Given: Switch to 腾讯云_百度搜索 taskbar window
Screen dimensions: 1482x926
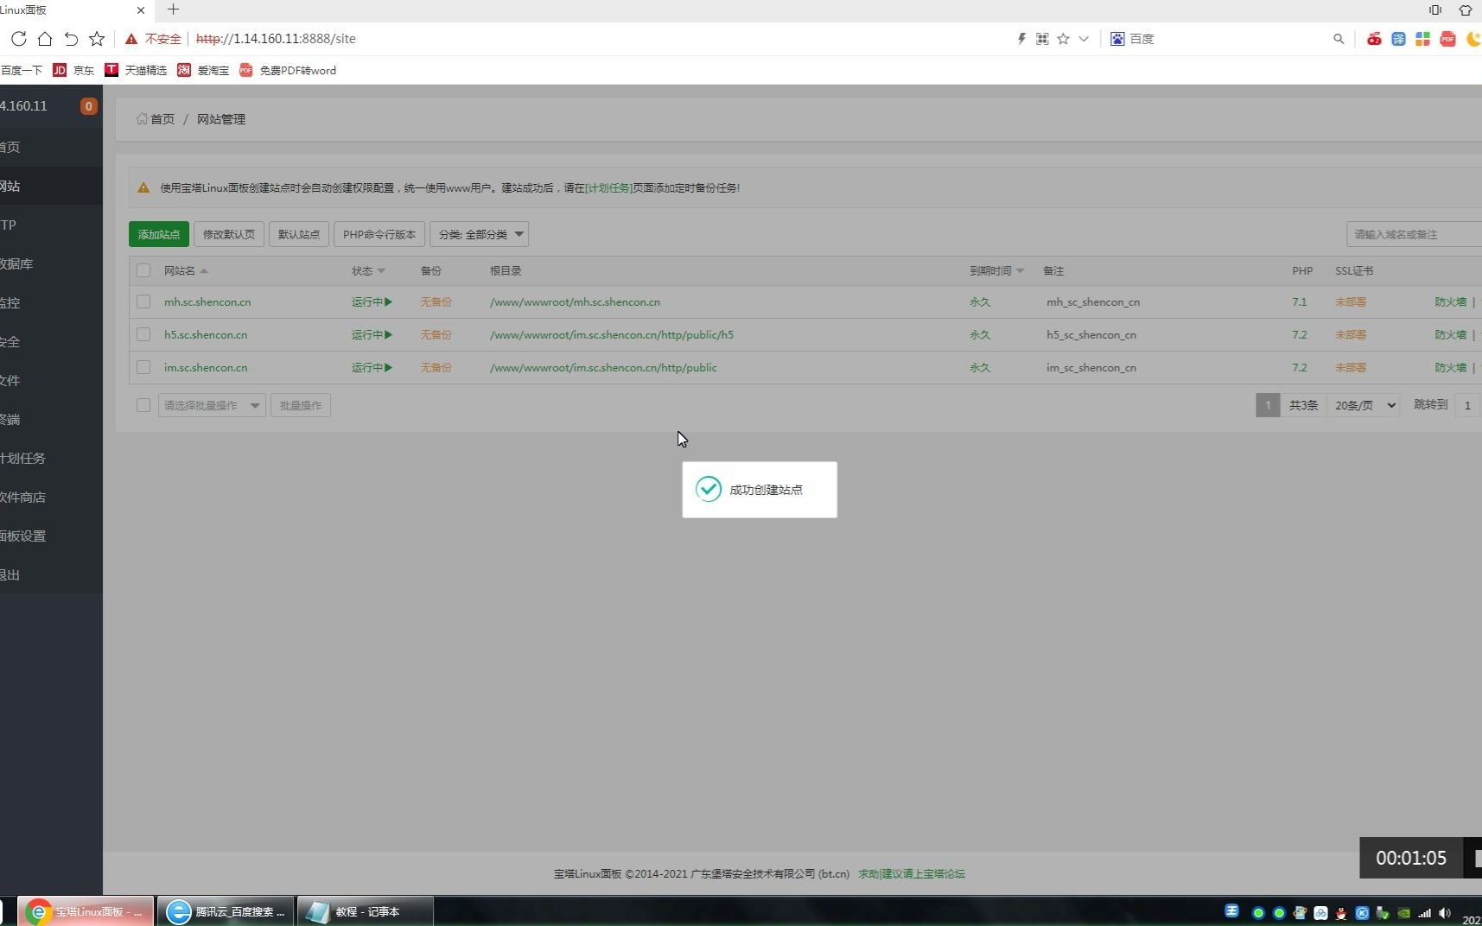Looking at the screenshot, I should (226, 911).
